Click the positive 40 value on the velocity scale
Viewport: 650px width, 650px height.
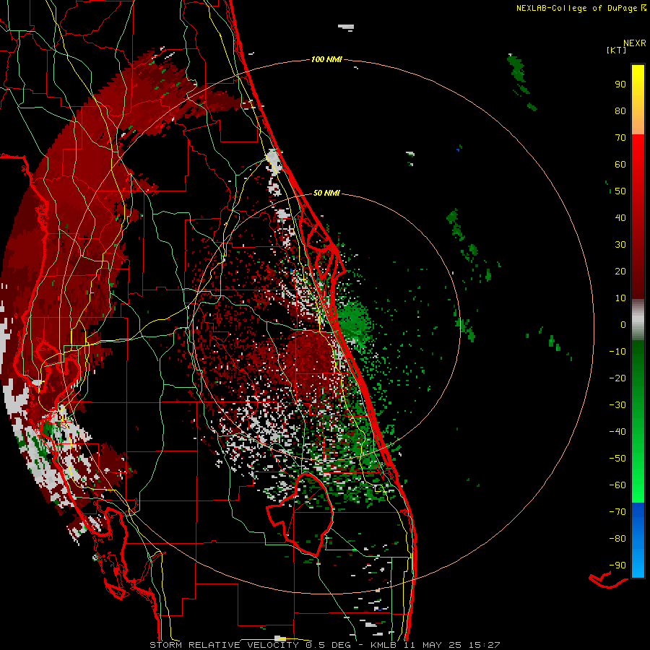click(620, 217)
